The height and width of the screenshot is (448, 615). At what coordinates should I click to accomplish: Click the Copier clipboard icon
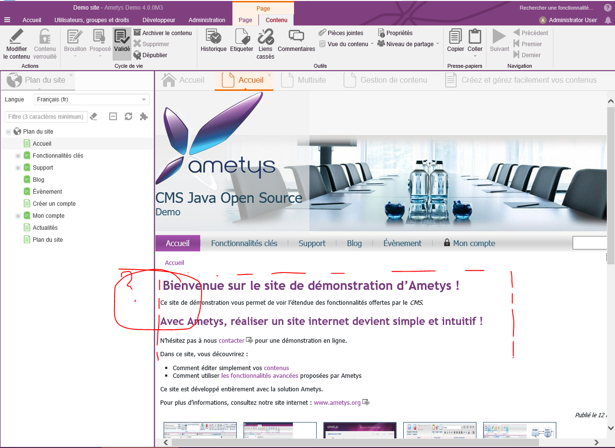(455, 37)
